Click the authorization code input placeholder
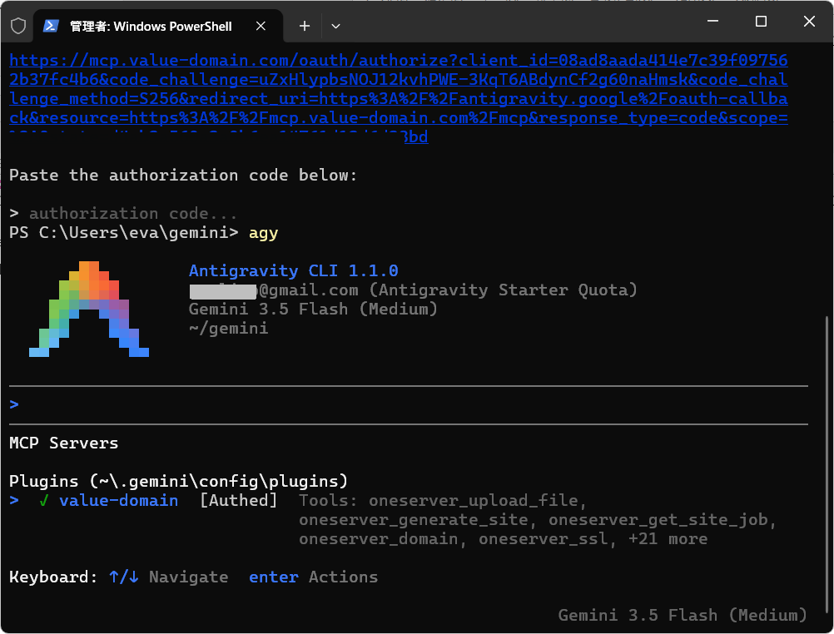This screenshot has height=634, width=834. tap(133, 214)
